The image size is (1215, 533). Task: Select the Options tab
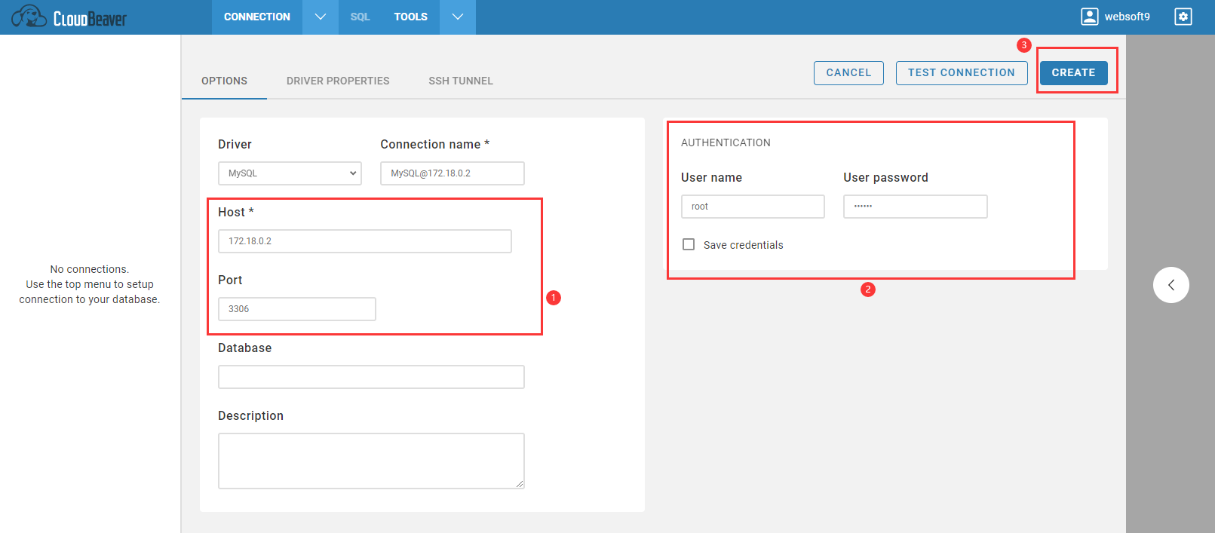[x=224, y=81]
